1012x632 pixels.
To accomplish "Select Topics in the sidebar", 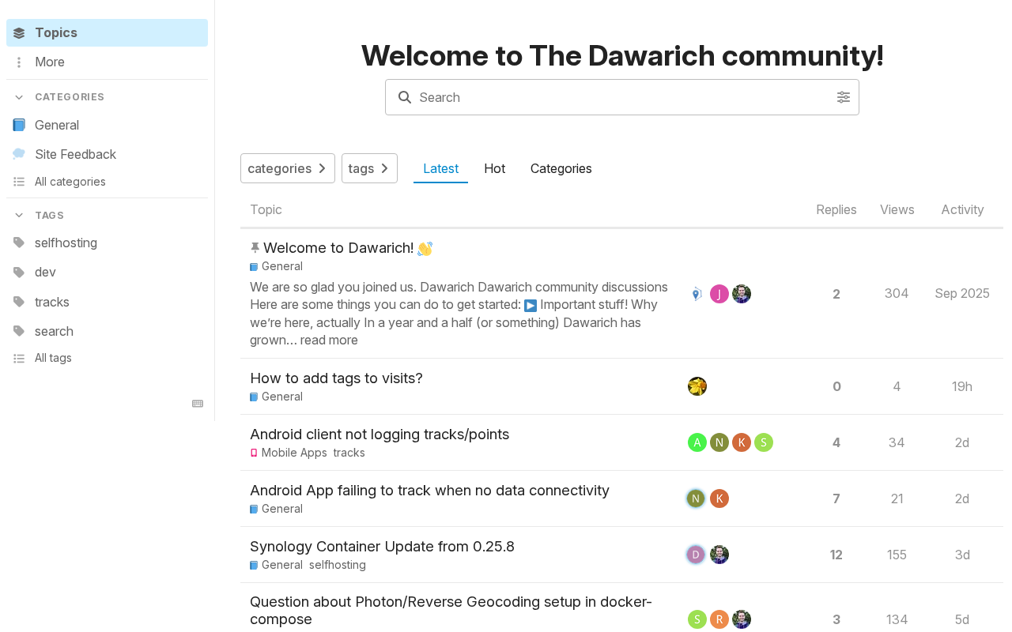I will 107,33.
